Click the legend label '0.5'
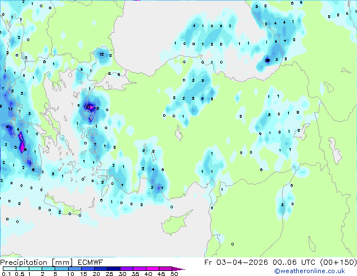The width and height of the screenshot is (357, 276). pos(20,274)
